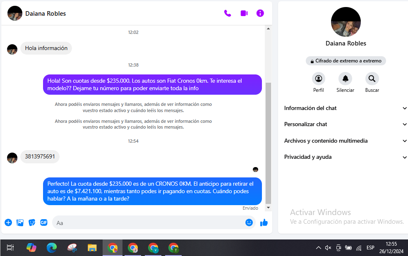Click the muted volume tray icon

328,248
